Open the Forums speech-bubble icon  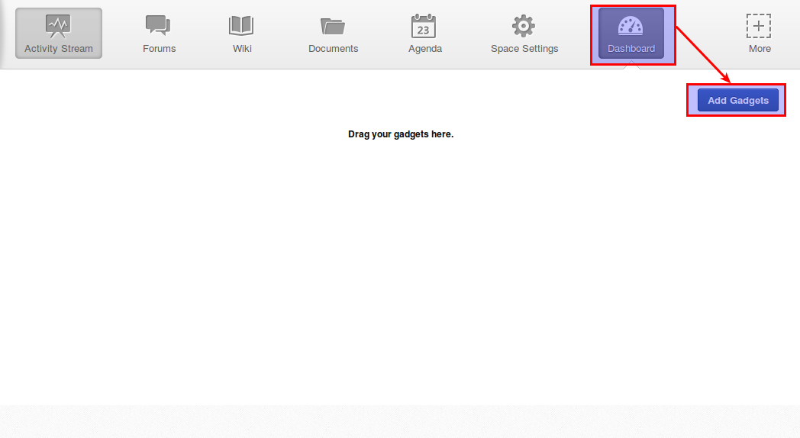[x=158, y=25]
